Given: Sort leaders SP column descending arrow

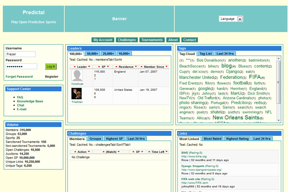Looking at the screenshot, I should (108, 67).
